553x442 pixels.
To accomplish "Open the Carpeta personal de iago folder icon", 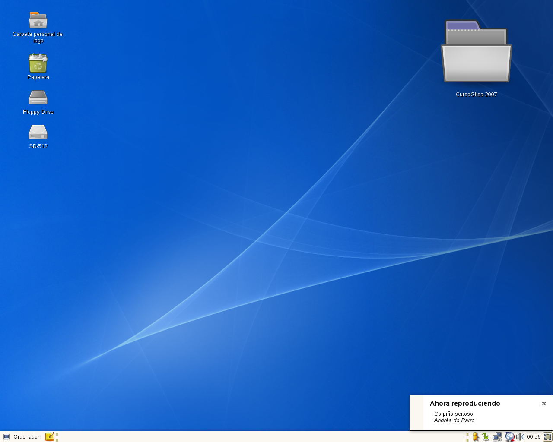I will click(x=38, y=20).
